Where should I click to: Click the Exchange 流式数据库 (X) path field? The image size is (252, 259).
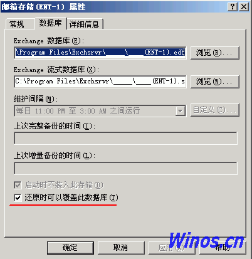(x=100, y=82)
